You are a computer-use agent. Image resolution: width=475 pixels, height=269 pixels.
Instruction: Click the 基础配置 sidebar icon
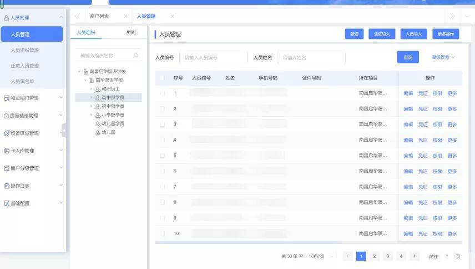6,203
